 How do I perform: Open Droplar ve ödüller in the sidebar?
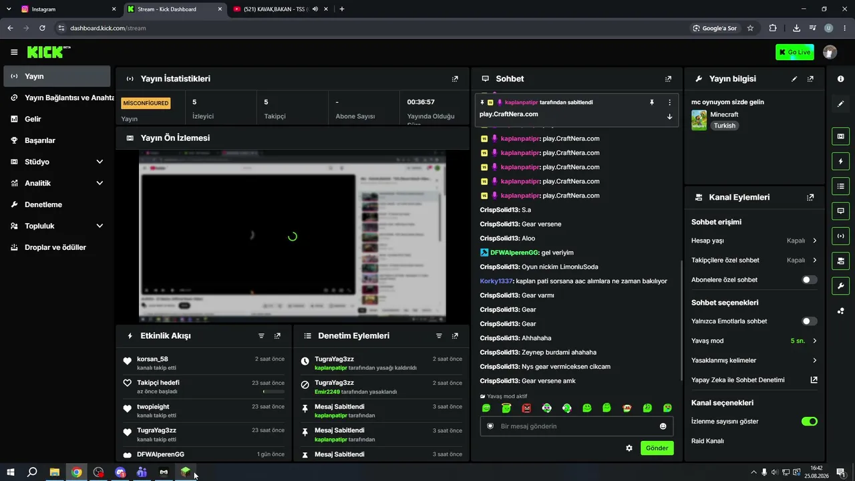click(x=57, y=247)
